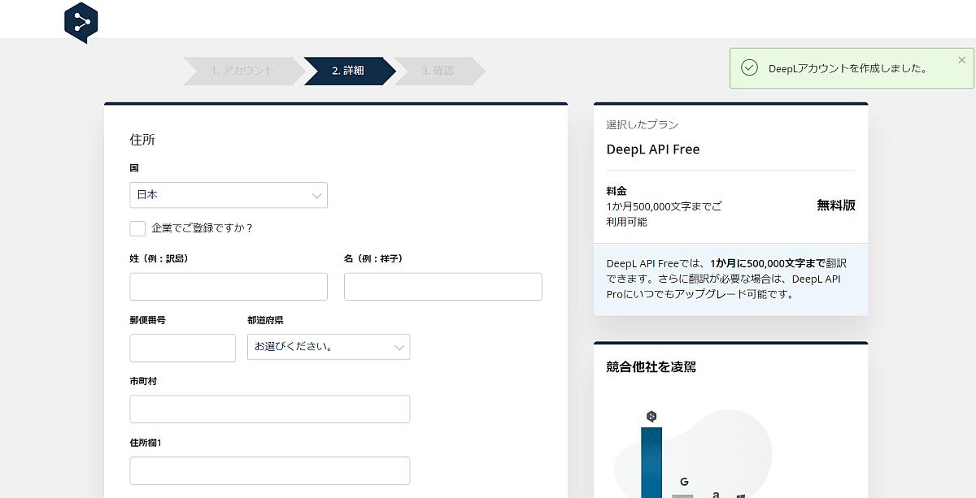976x498 pixels.
Task: Open the 国 country dropdown showing 日本
Action: point(229,195)
